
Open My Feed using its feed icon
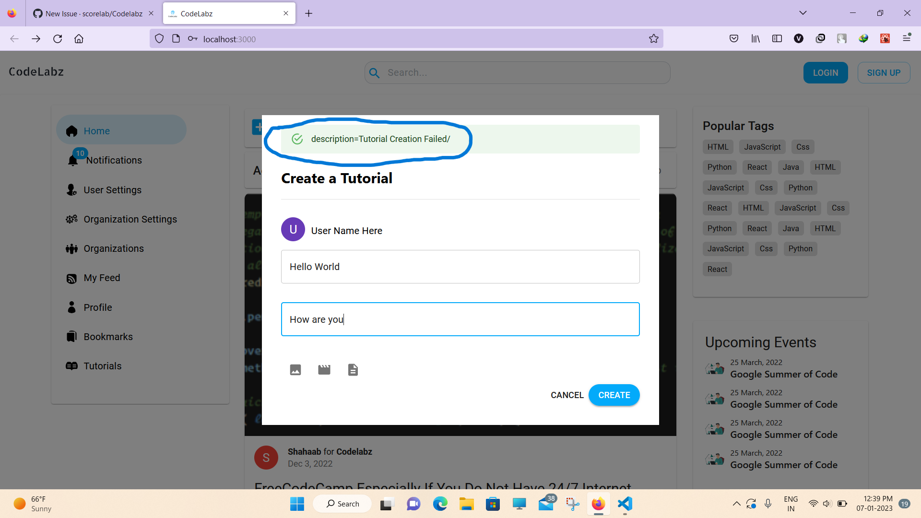(71, 278)
